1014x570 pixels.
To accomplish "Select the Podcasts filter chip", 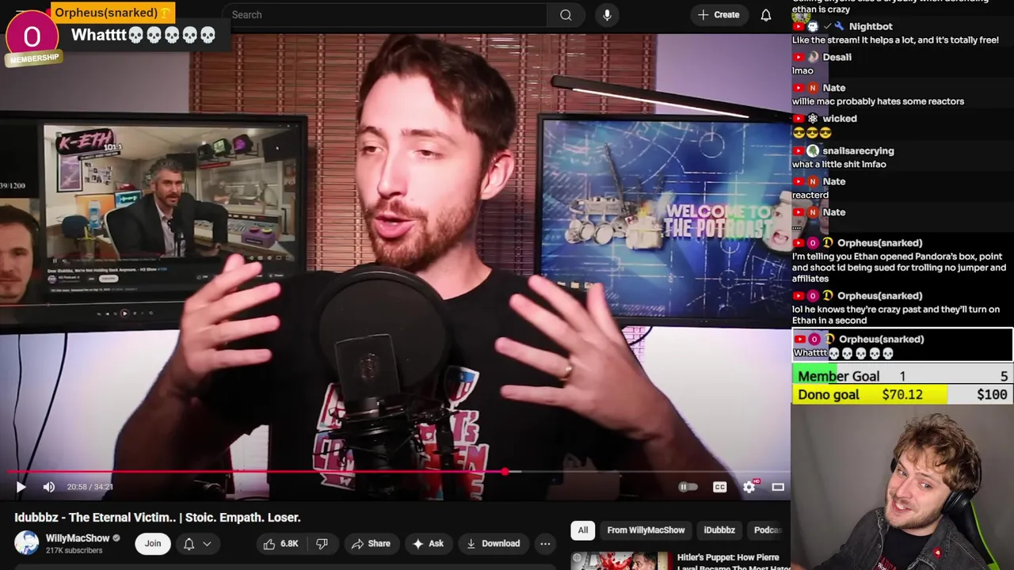I will pos(767,530).
